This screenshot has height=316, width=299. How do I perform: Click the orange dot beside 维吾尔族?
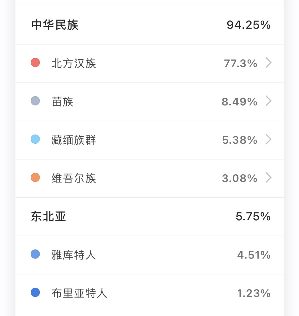35,177
